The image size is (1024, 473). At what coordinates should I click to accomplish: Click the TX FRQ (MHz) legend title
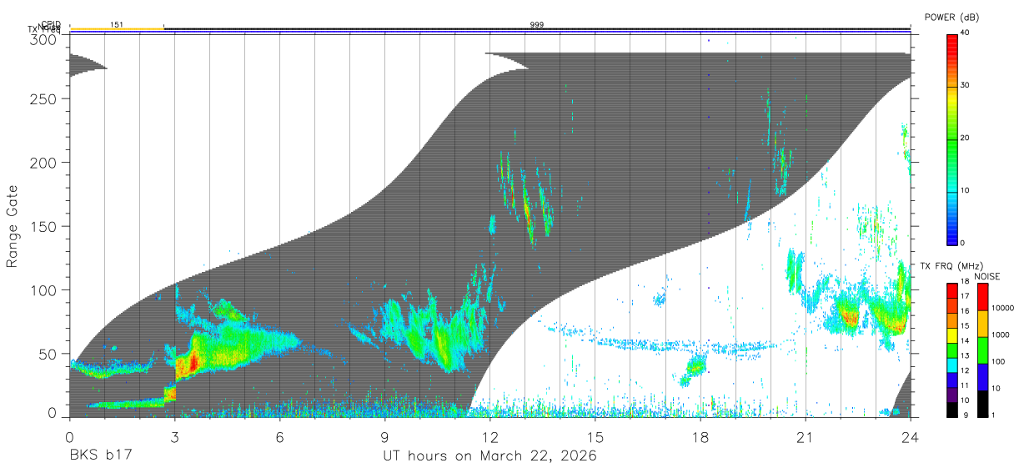951,265
